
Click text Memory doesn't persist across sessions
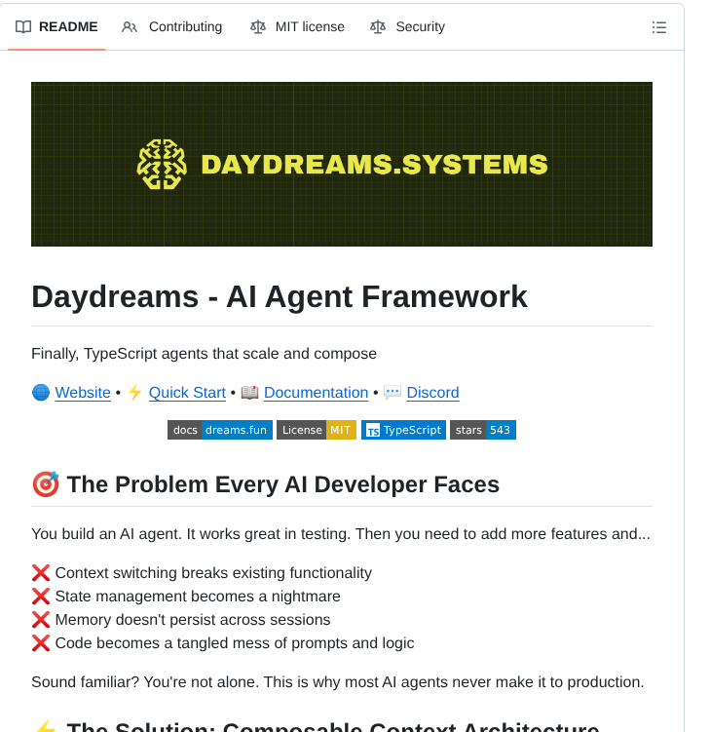click(x=193, y=620)
